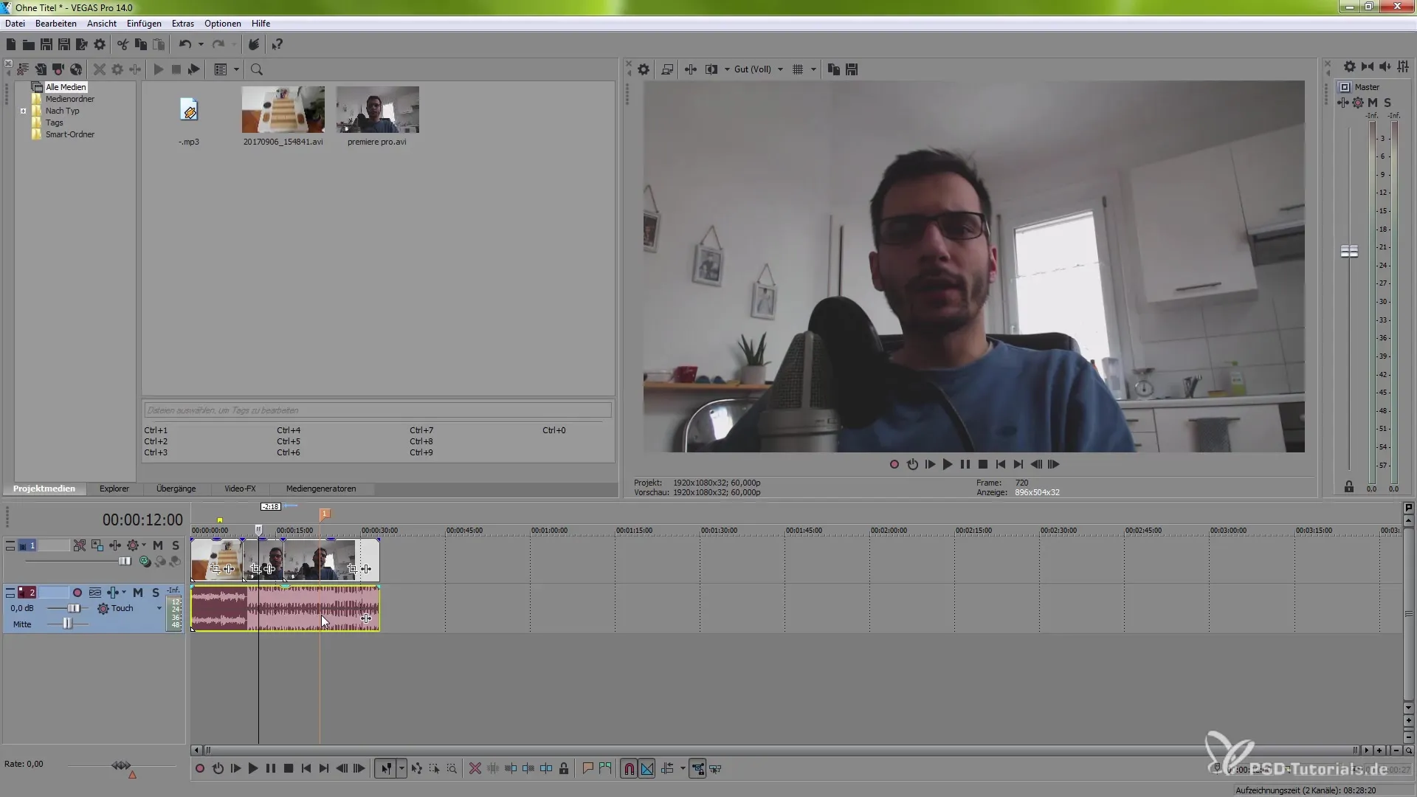Arm audio track 2 for record

tap(77, 593)
